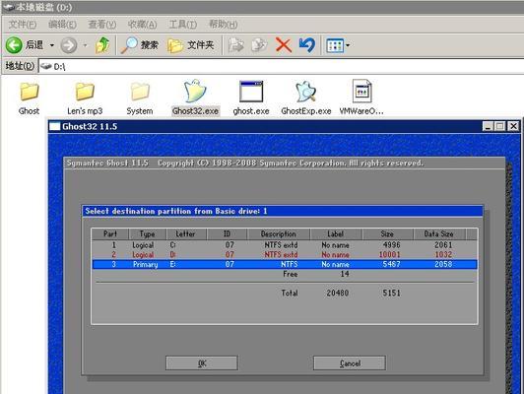Click the Free space value 14
This screenshot has width=524, height=394.
point(345,274)
